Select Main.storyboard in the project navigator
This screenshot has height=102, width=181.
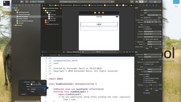tap(23, 16)
